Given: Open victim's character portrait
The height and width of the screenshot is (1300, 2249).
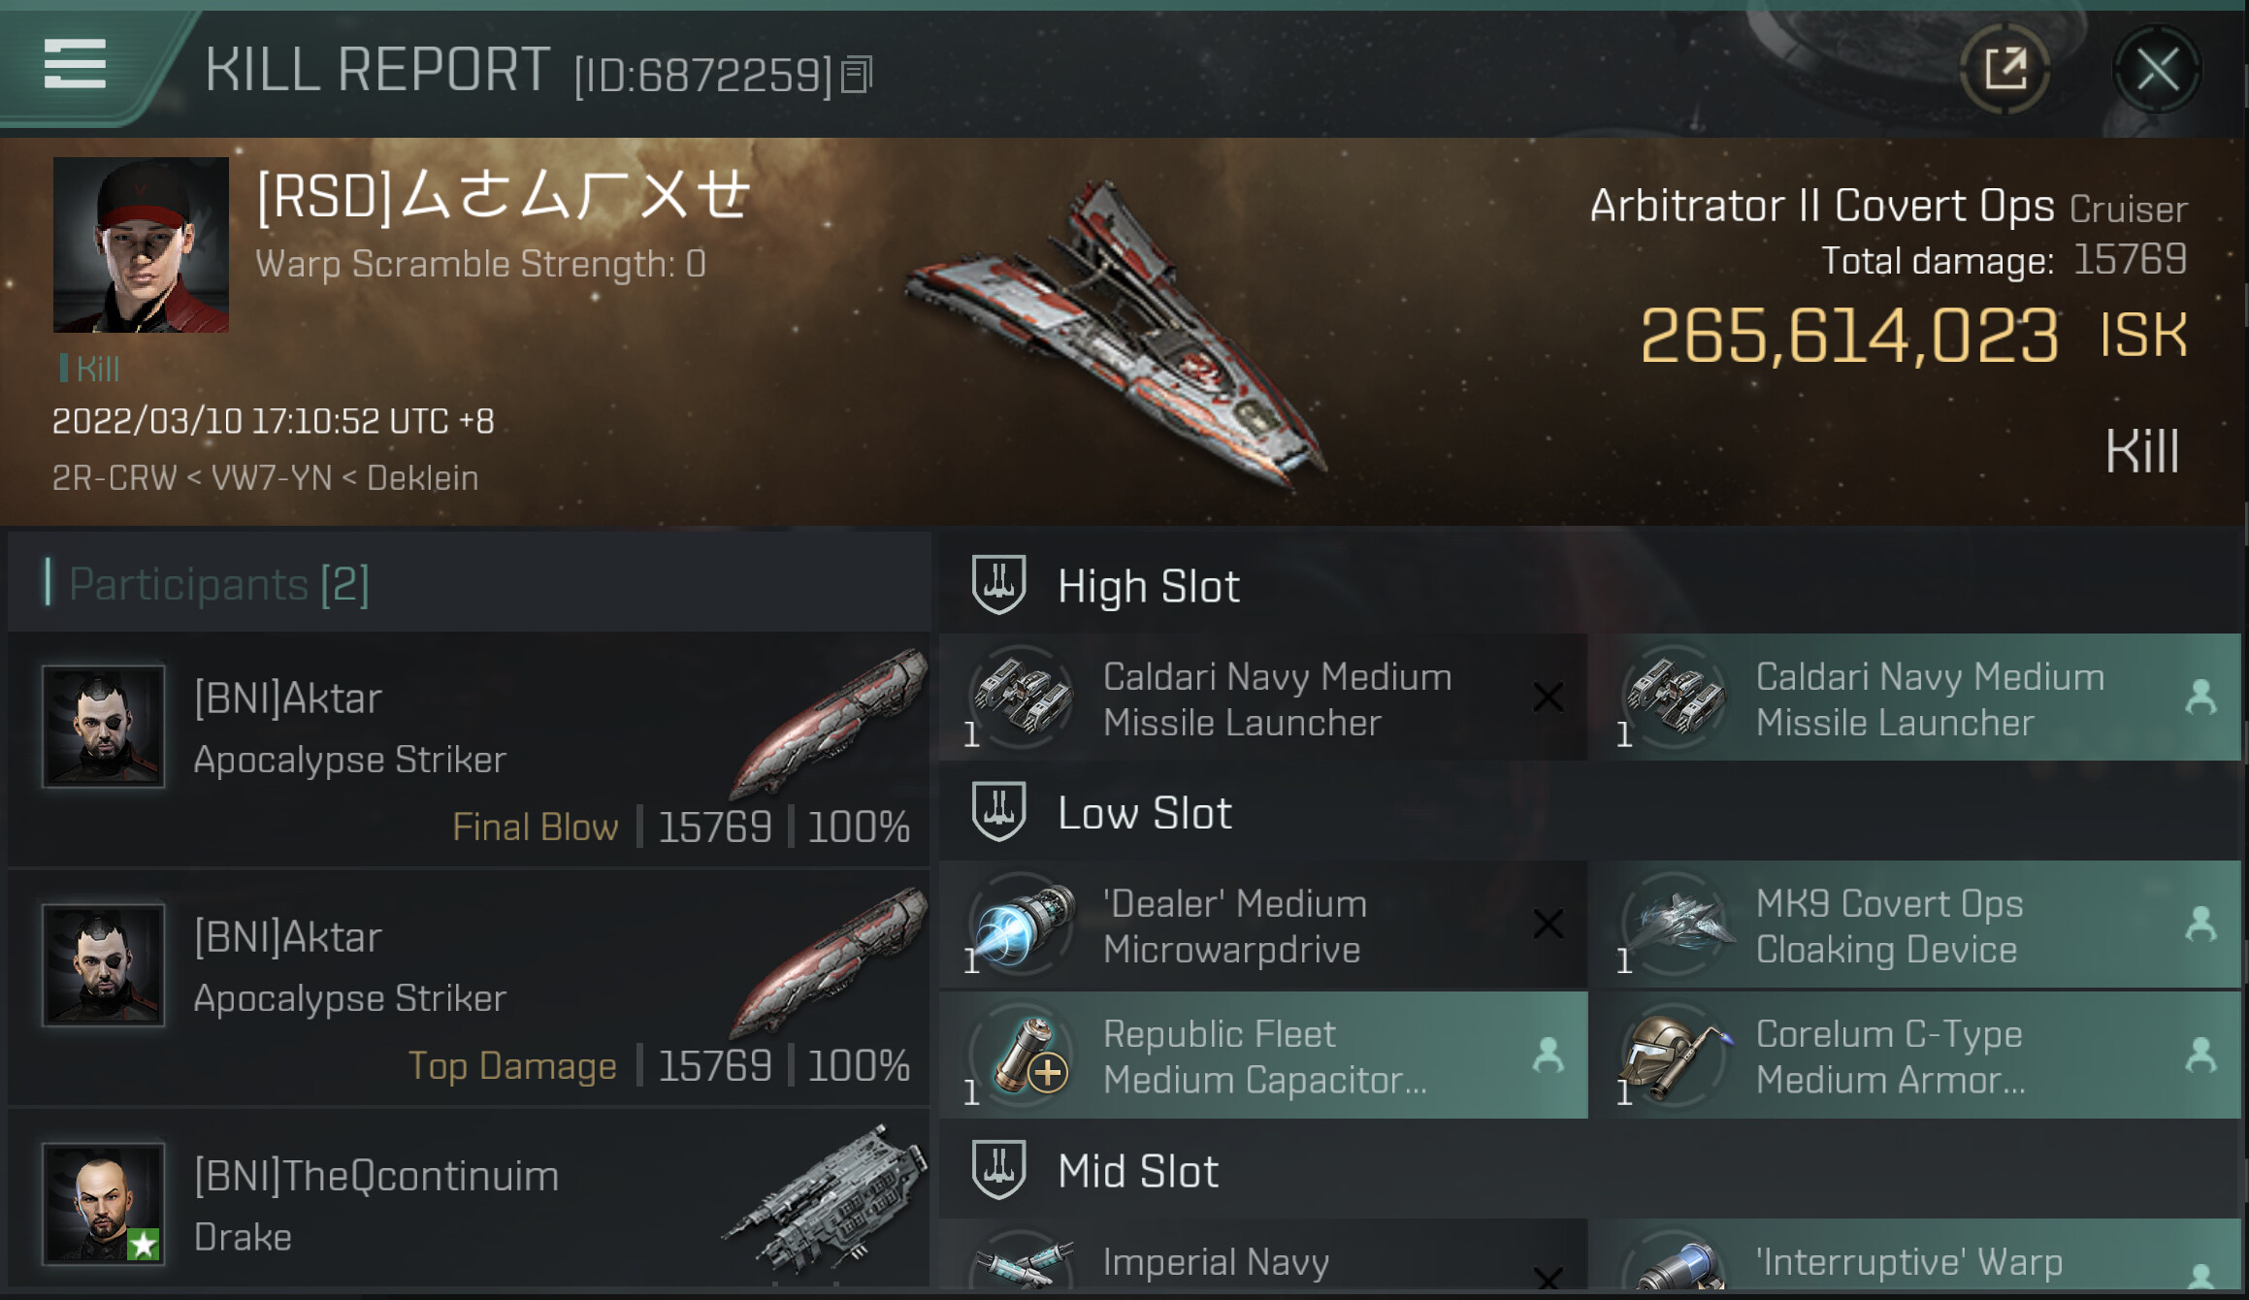Looking at the screenshot, I should (x=141, y=245).
